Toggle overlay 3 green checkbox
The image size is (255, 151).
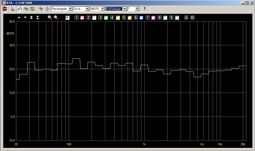coord(106,18)
